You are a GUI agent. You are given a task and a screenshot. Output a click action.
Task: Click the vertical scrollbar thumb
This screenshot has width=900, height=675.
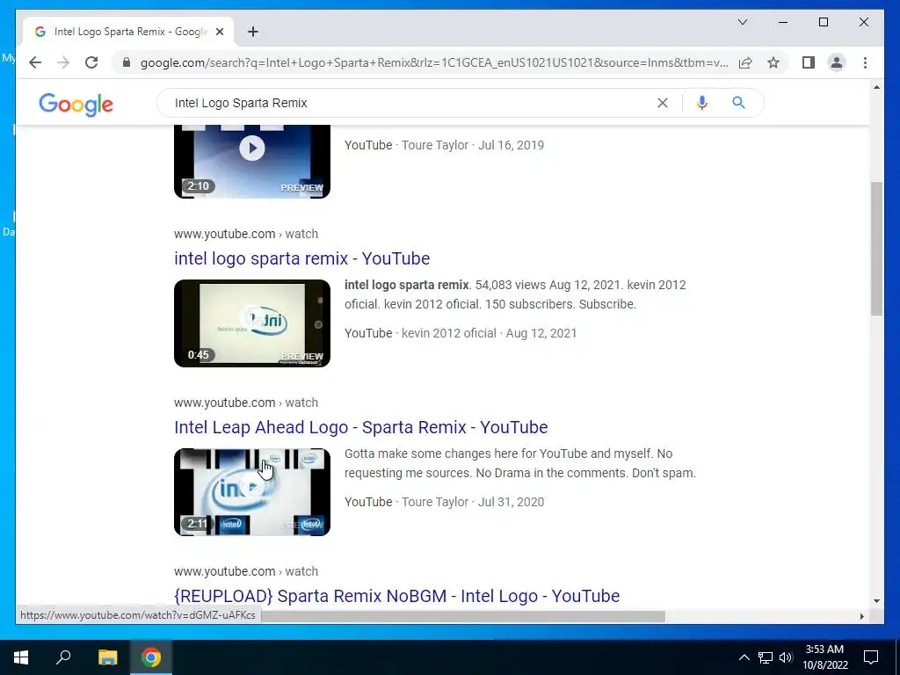coord(876,248)
